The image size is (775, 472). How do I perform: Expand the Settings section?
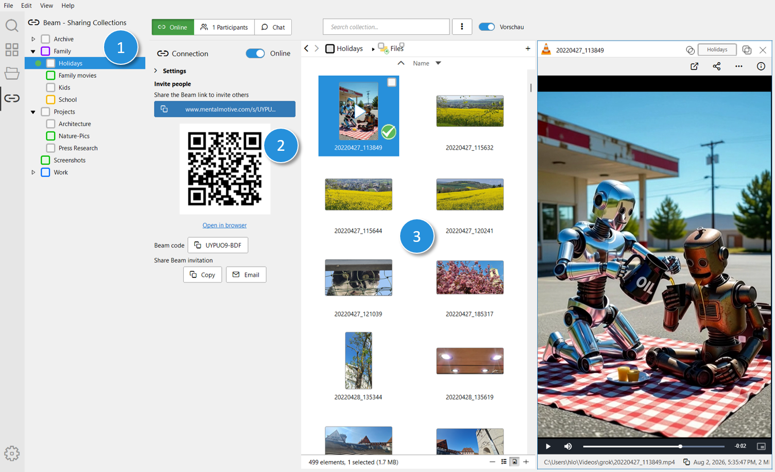click(156, 71)
